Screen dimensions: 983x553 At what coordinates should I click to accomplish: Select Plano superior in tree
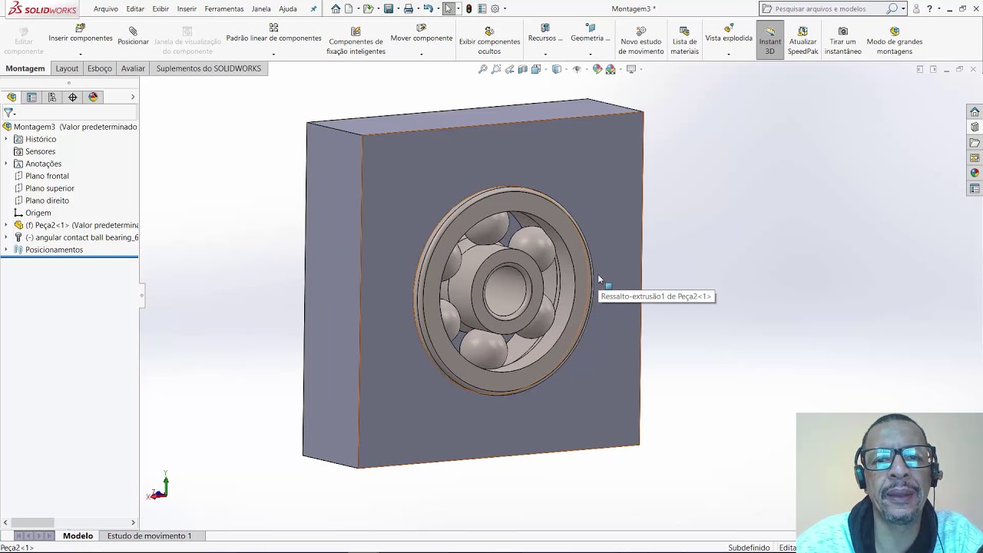click(x=50, y=188)
